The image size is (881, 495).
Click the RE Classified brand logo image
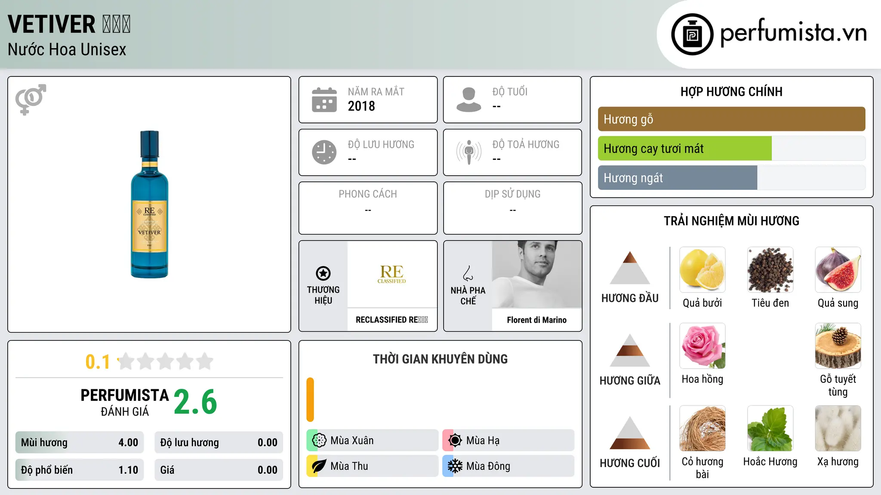pos(392,274)
